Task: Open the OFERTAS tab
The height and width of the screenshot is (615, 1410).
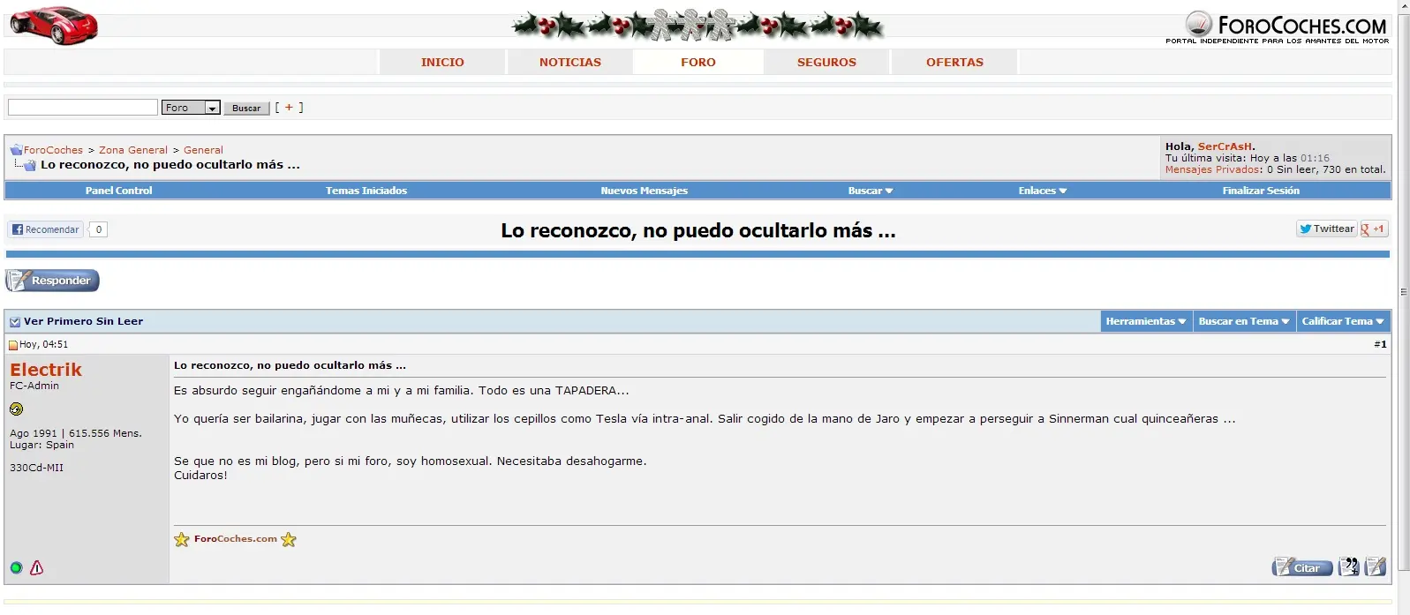Action: 954,62
